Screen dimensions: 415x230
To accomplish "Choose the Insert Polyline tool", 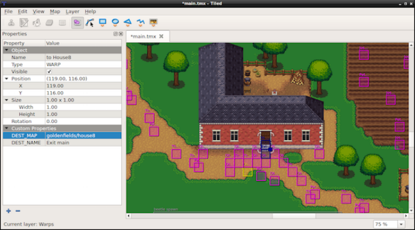I will 141,22.
